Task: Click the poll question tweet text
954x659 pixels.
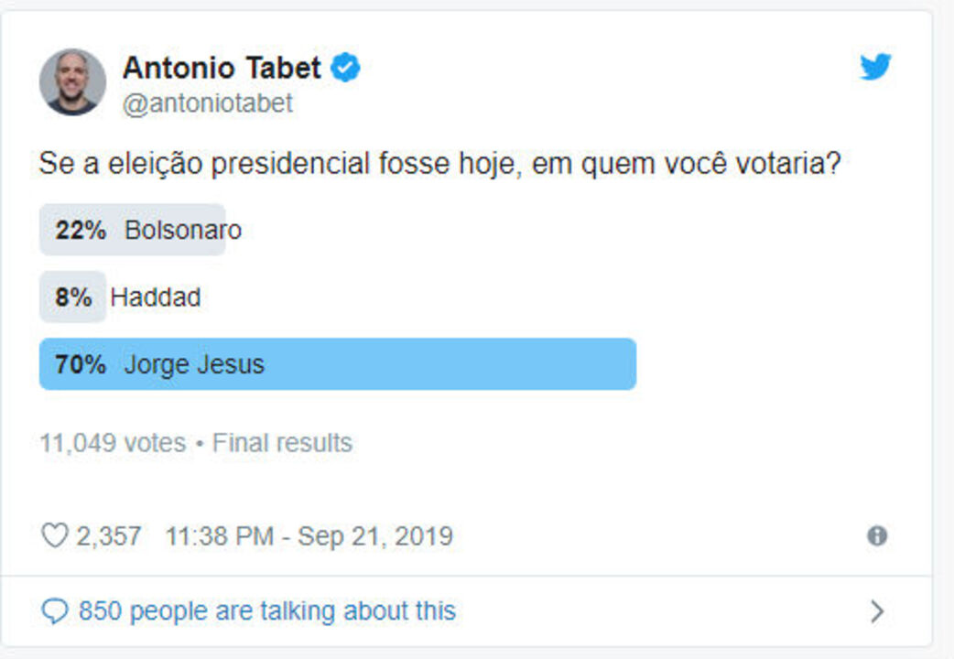Action: [439, 165]
